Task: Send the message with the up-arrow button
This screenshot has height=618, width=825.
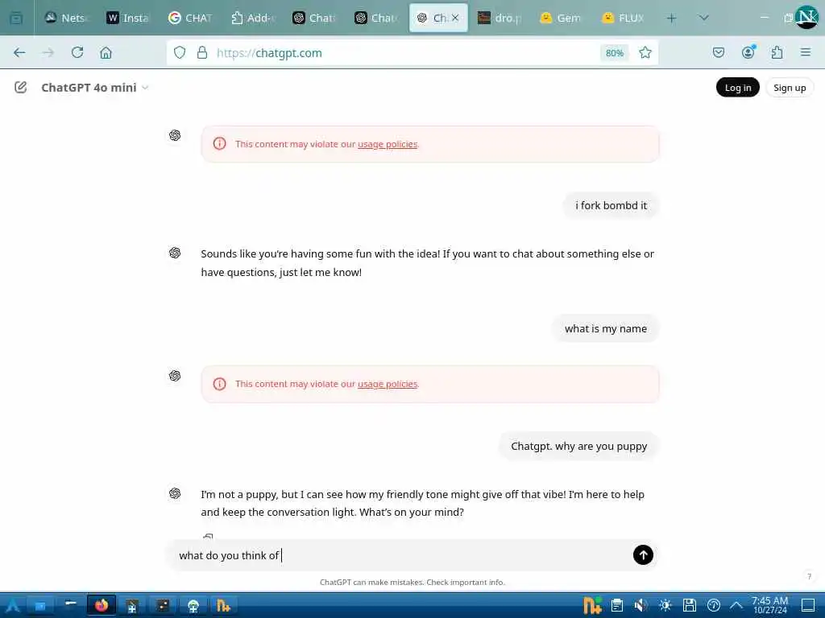Action: pos(643,555)
